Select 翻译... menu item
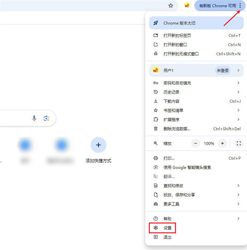 [196, 177]
